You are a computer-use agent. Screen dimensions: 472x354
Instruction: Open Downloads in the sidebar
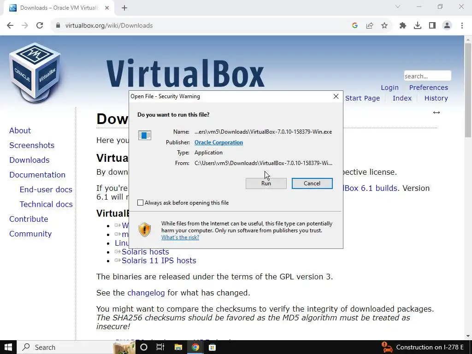(29, 160)
